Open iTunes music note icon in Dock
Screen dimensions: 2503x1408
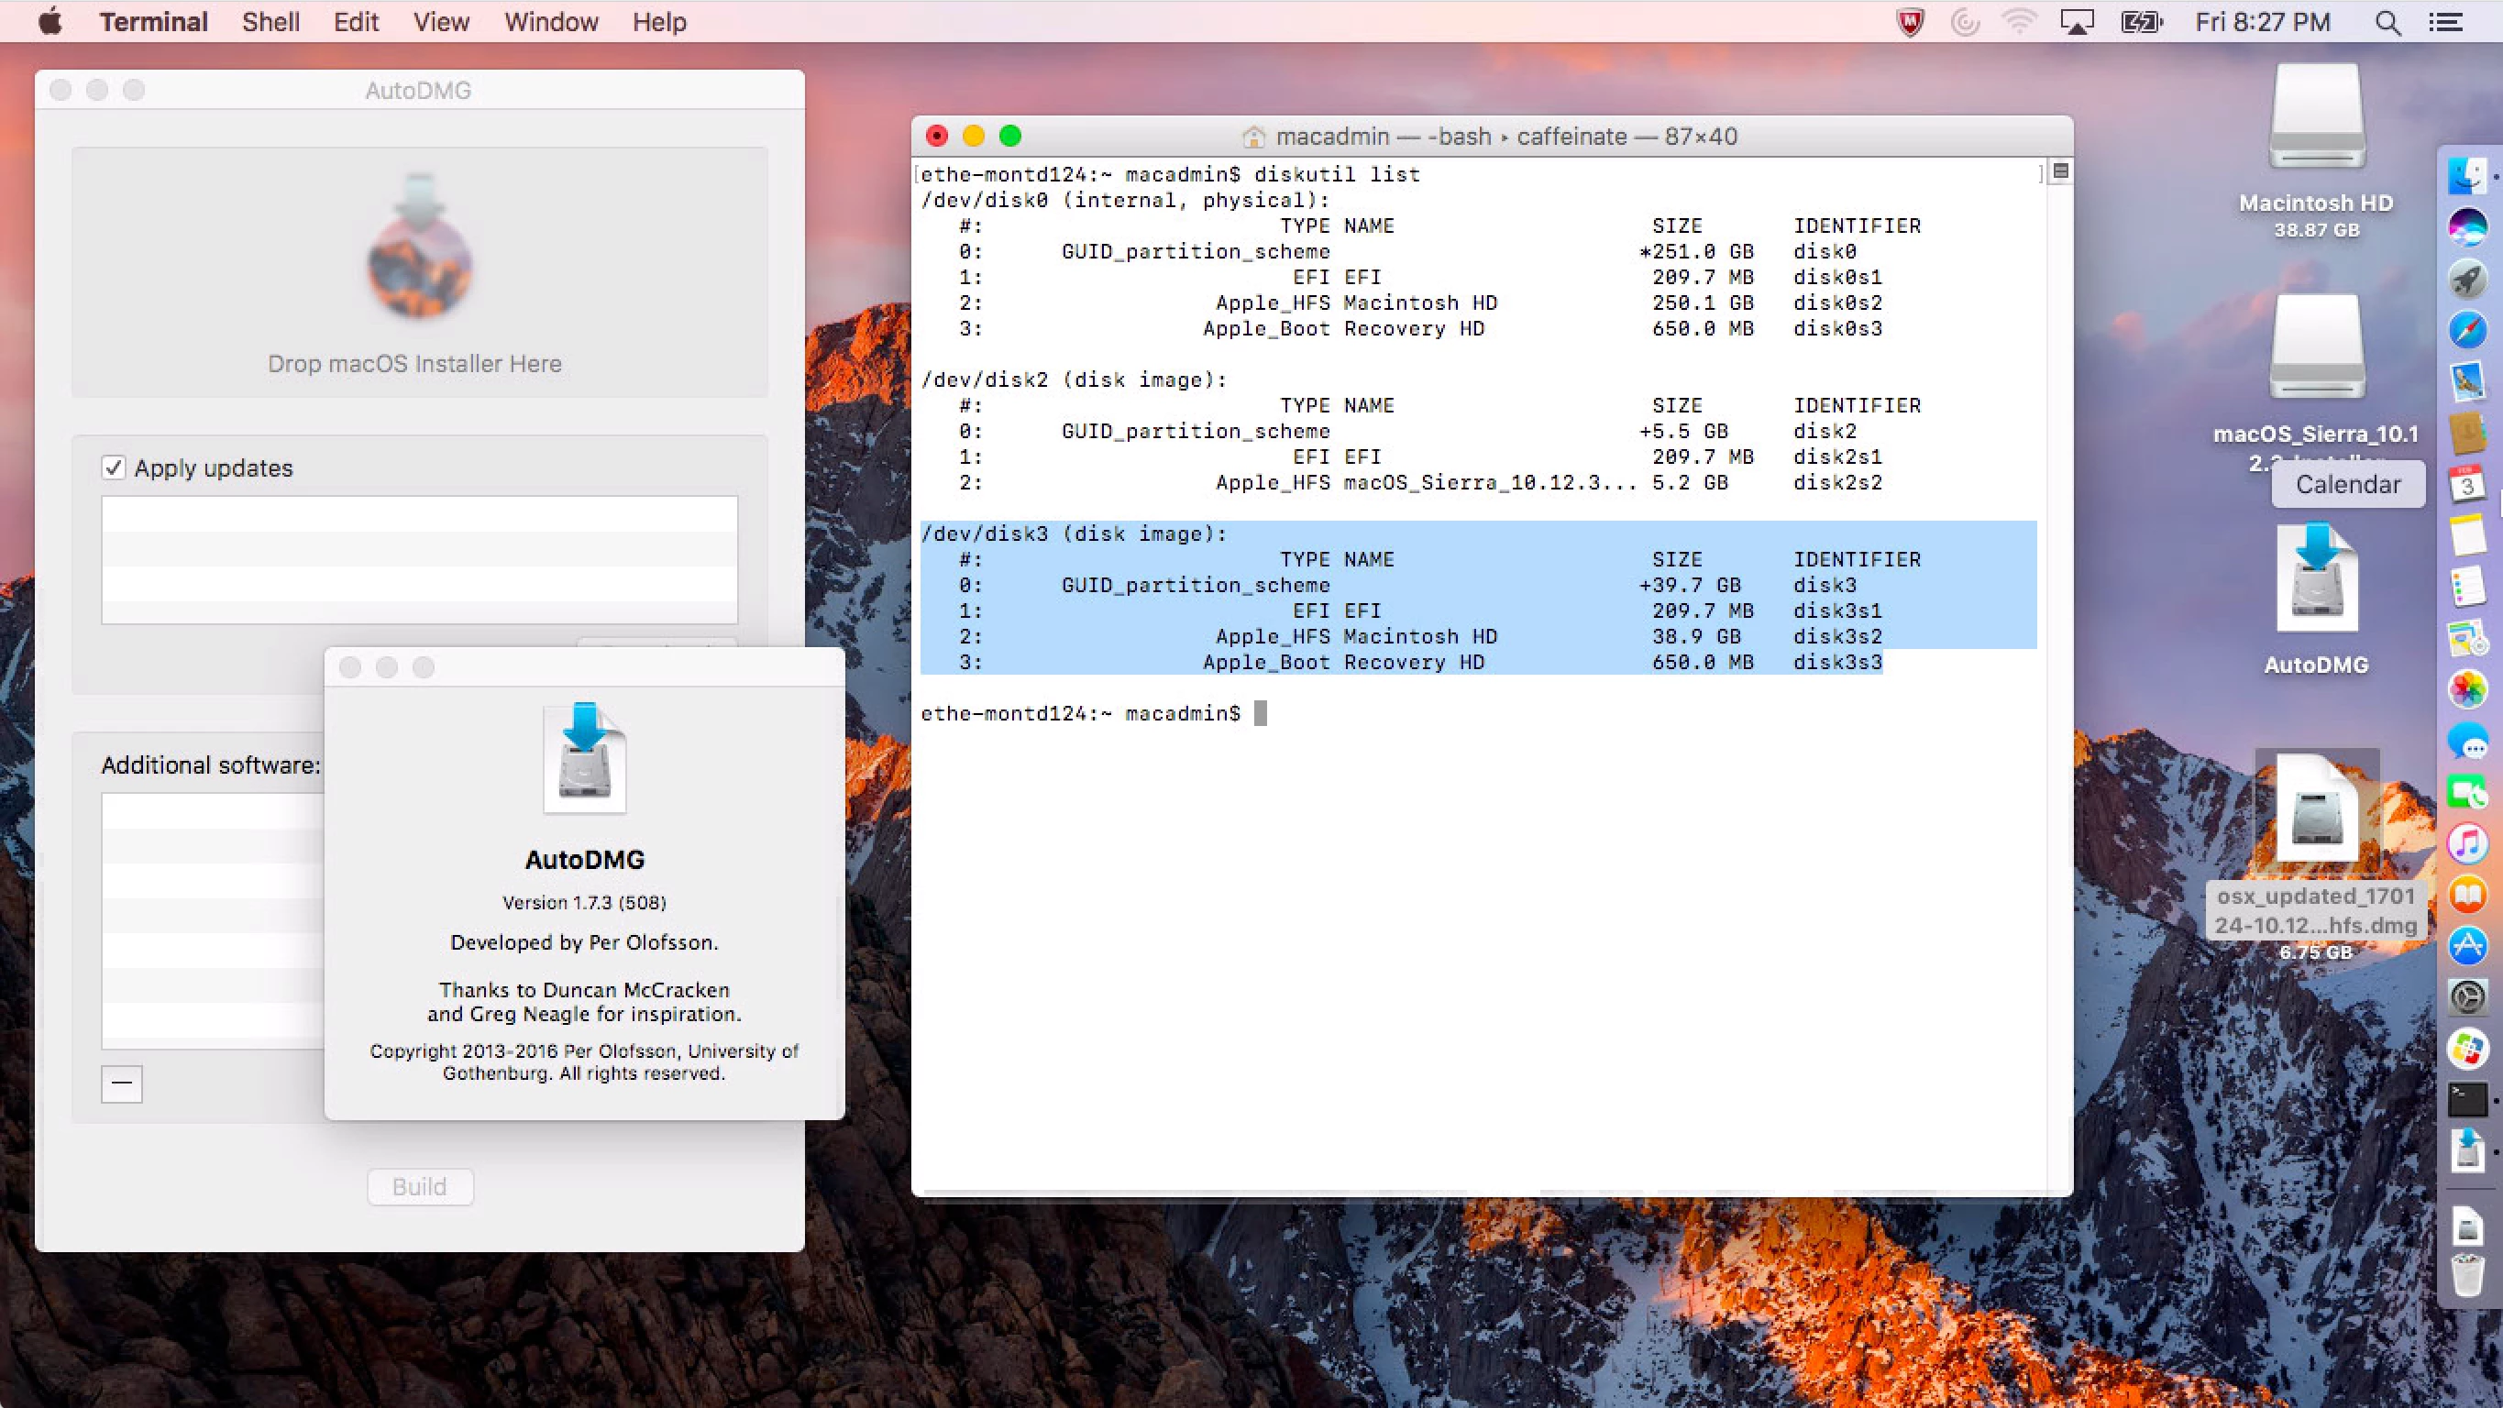point(2467,842)
